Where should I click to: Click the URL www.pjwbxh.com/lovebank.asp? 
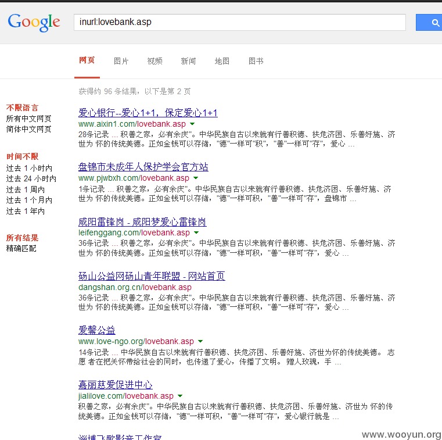(x=134, y=178)
